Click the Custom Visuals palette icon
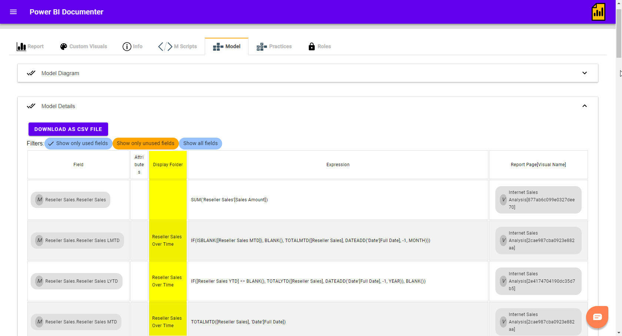The image size is (622, 336). tap(63, 46)
